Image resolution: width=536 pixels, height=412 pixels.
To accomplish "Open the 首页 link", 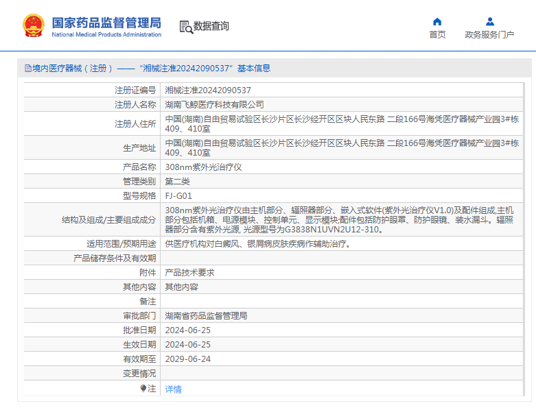I will (437, 34).
